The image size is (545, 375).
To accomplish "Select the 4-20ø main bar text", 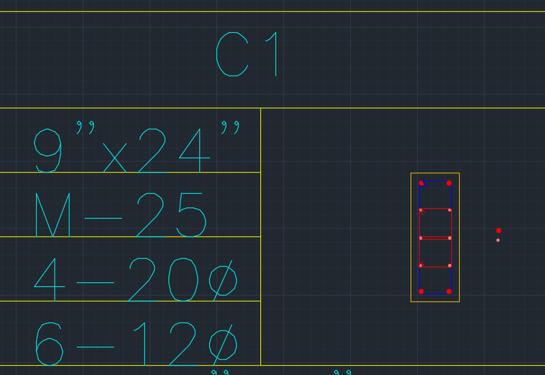I will [136, 280].
